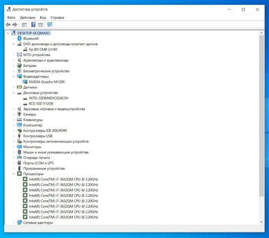269x238 pixels.
Task: Click the MTD-устройства category icon
Action: click(19, 55)
